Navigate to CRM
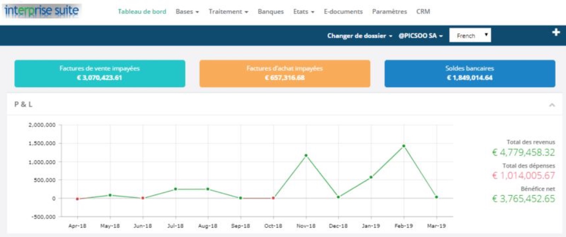This screenshot has height=237, width=566. click(x=423, y=12)
